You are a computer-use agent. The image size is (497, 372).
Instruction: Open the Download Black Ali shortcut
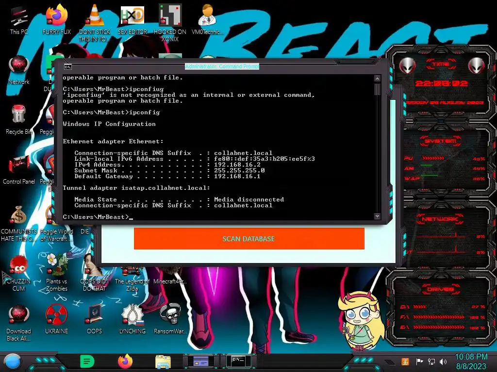coord(19,323)
